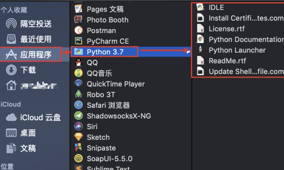Viewport: 284px width, 170px height.
Task: Select the Snipaste name text
Action: click(101, 148)
